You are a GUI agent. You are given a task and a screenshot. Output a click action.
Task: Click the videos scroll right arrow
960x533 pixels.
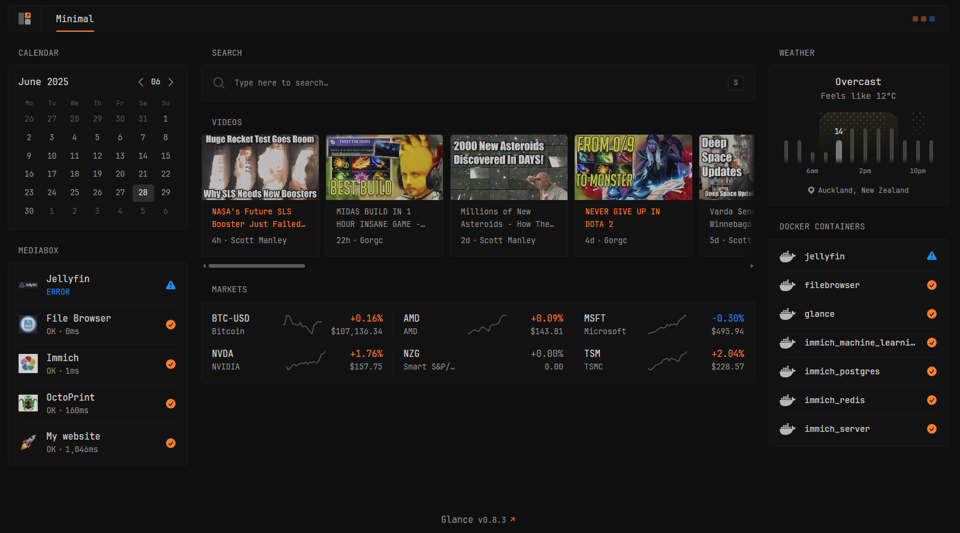click(752, 266)
